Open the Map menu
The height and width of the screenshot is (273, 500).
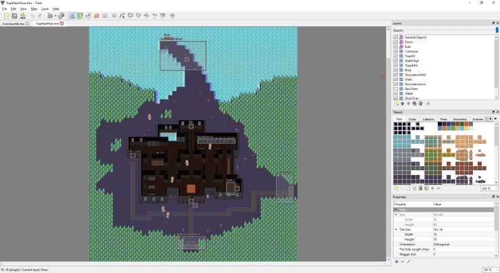34,9
